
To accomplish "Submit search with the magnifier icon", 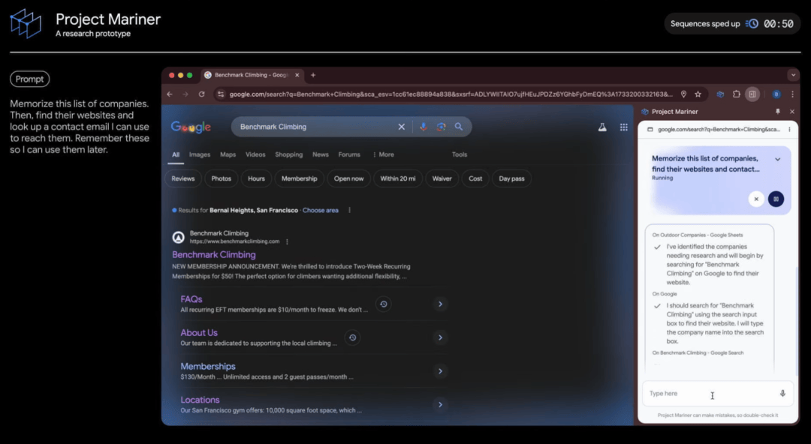I will pyautogui.click(x=458, y=127).
